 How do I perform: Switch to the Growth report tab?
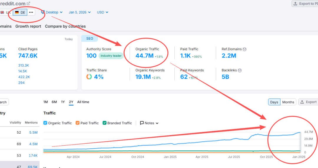coord(28,26)
